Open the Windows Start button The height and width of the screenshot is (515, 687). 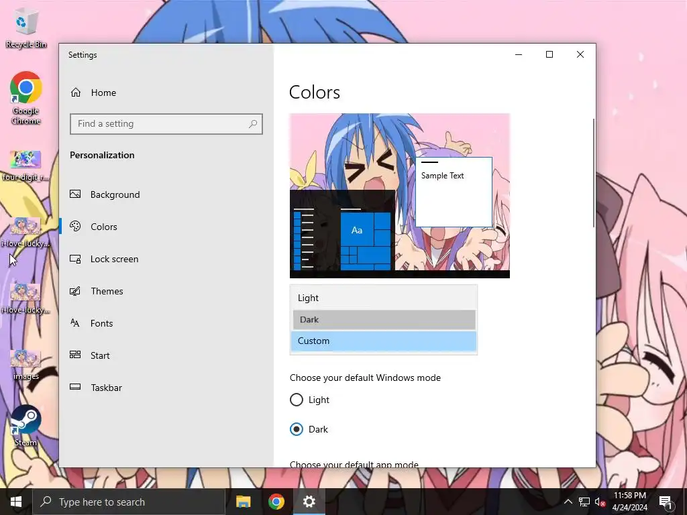click(x=16, y=502)
